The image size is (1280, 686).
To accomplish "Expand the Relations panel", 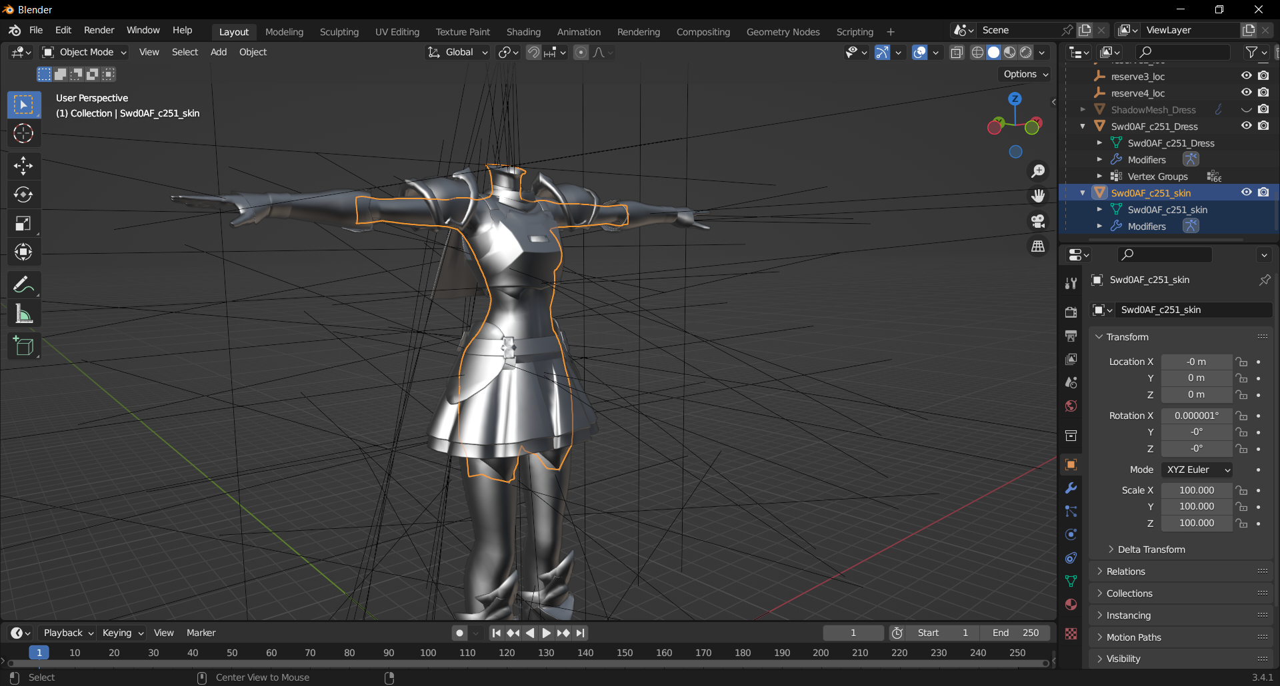I will tap(1125, 571).
